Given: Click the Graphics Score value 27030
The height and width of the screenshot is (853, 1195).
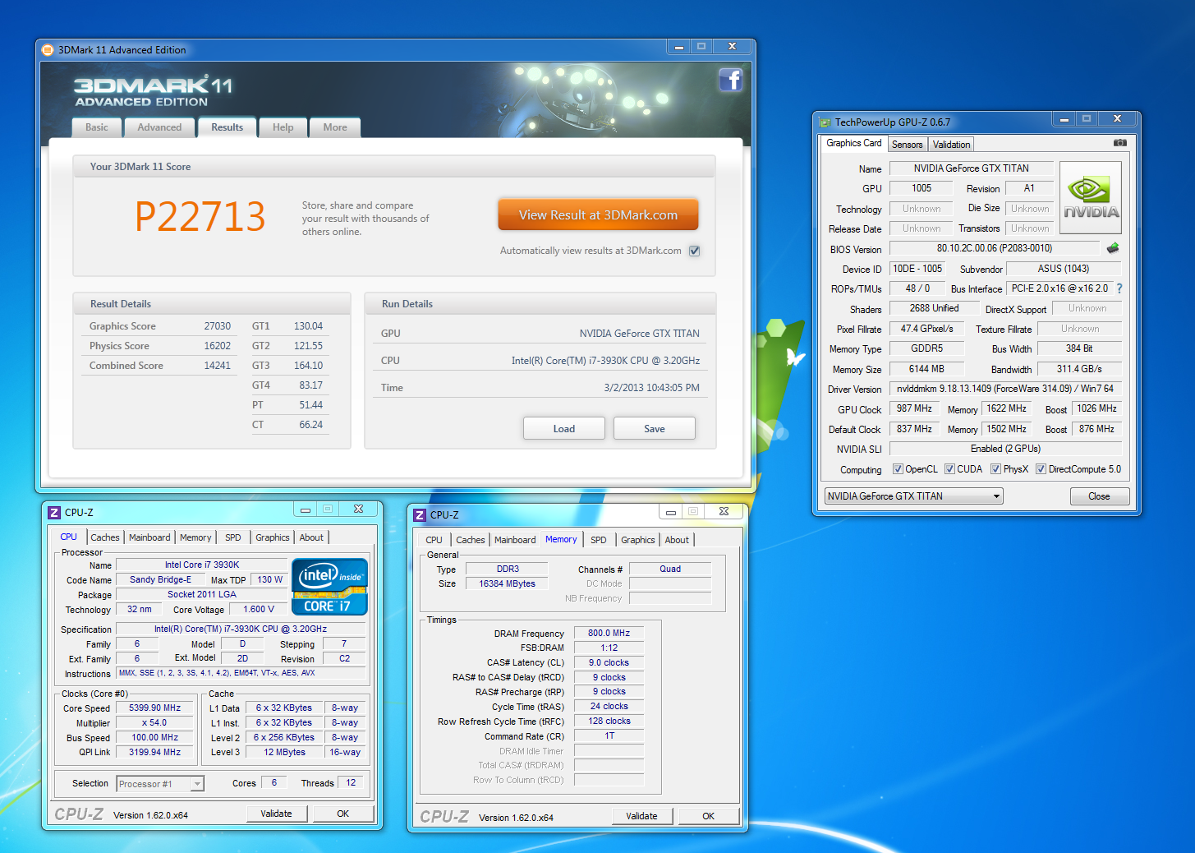Looking at the screenshot, I should click(x=218, y=326).
